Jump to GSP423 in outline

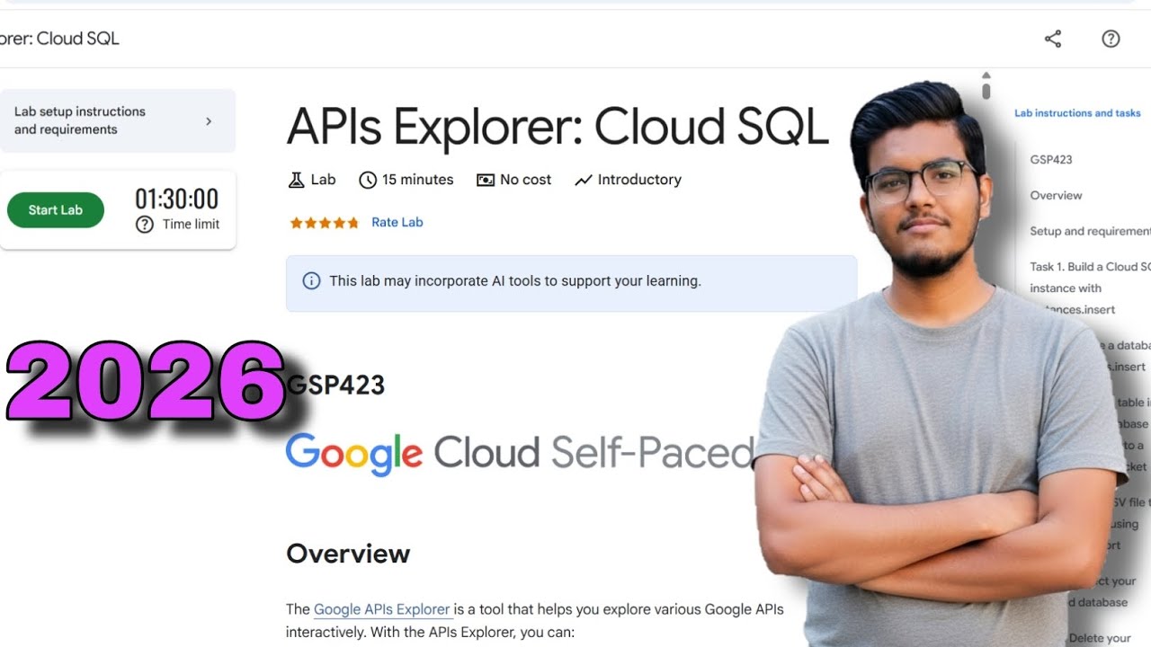1051,160
